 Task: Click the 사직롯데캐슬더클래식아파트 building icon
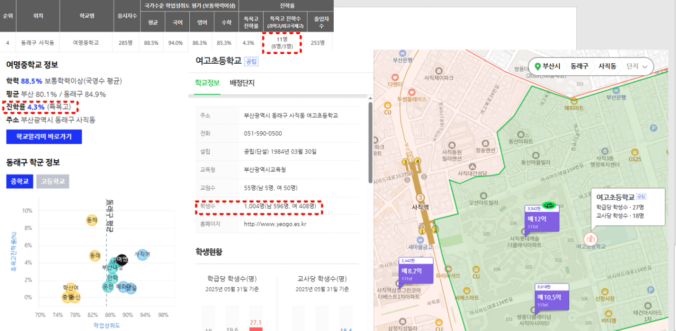point(525,231)
